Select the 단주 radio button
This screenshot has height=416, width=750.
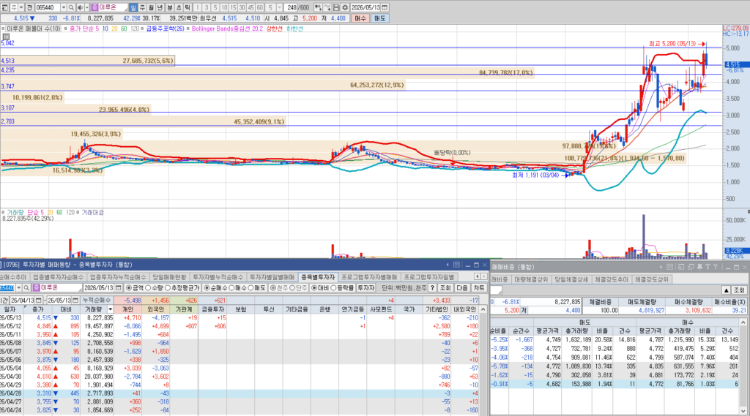292,288
